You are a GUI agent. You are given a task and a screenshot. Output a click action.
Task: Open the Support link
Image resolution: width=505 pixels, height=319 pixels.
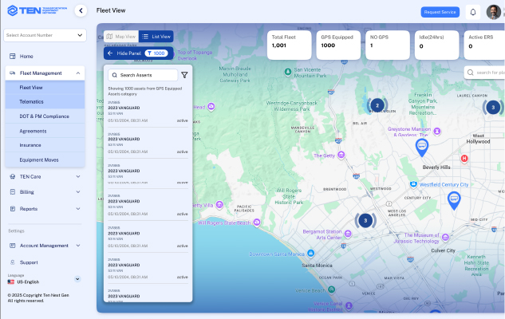pyautogui.click(x=29, y=262)
